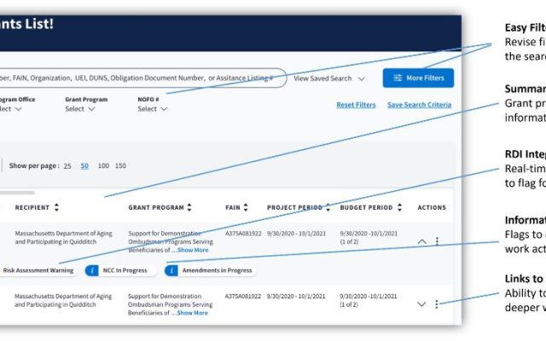This screenshot has width=546, height=341.
Task: Sort table by Budget Period arrows
Action: [x=397, y=207]
